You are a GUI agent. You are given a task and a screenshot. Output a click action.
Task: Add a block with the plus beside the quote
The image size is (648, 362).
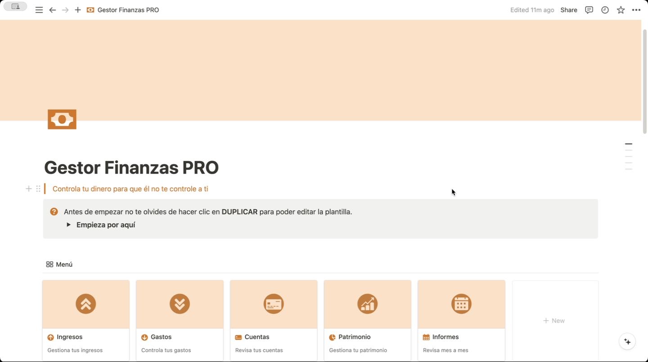pyautogui.click(x=28, y=189)
